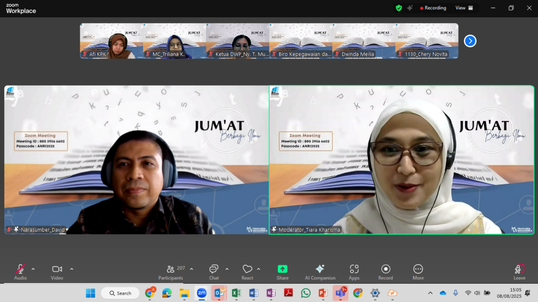Expand the Participants options chevron
Screen dimensions: 538x302
[191, 269]
